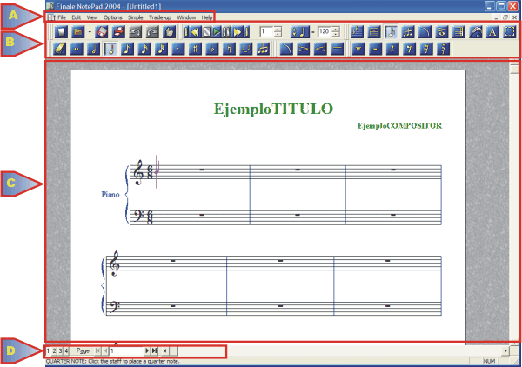Select the Text tool (A icon)

point(492,32)
